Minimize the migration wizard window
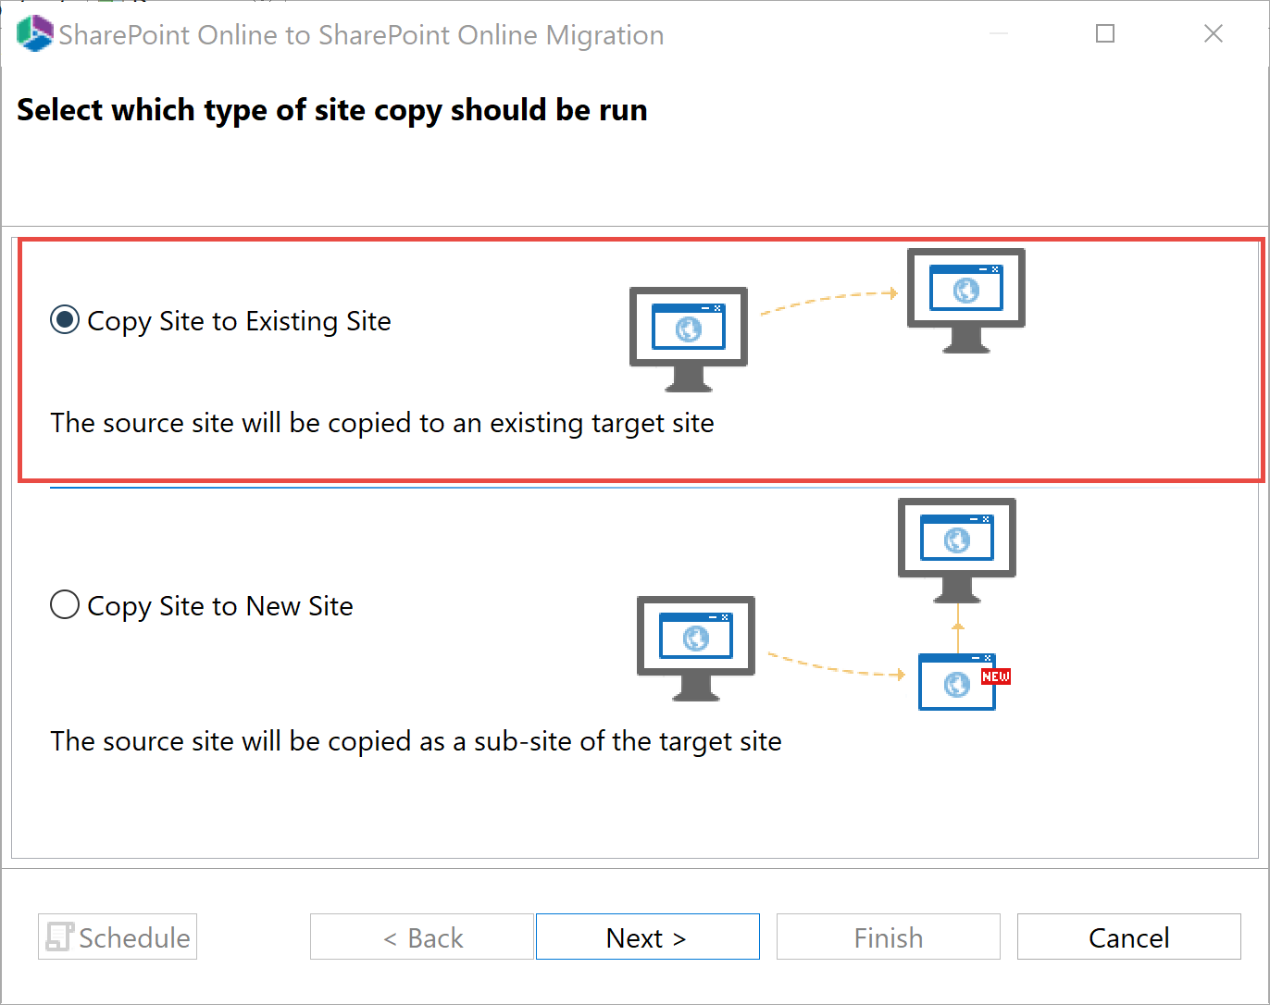 pos(997,33)
